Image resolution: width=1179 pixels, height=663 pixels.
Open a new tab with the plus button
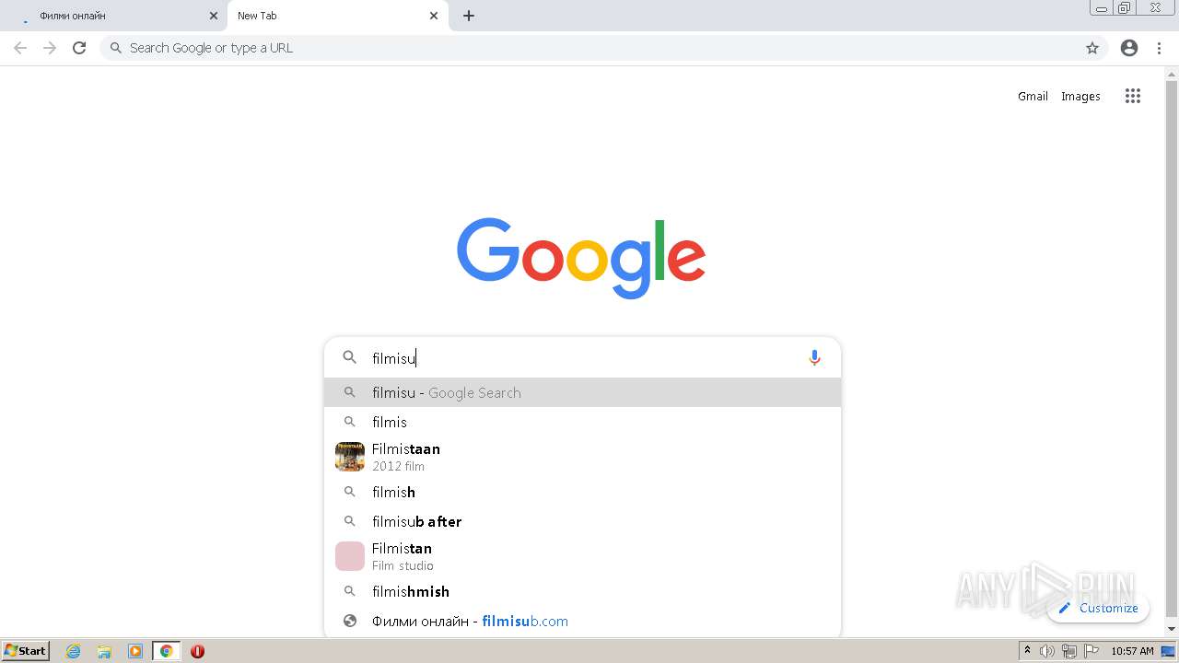point(469,16)
